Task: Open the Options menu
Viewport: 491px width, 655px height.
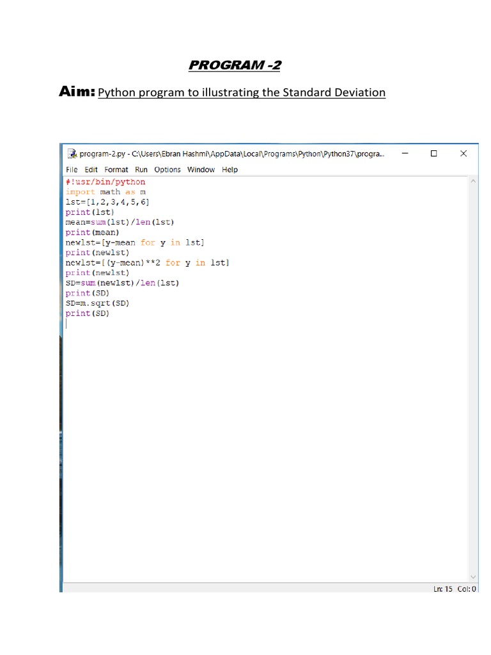Action: click(x=168, y=170)
